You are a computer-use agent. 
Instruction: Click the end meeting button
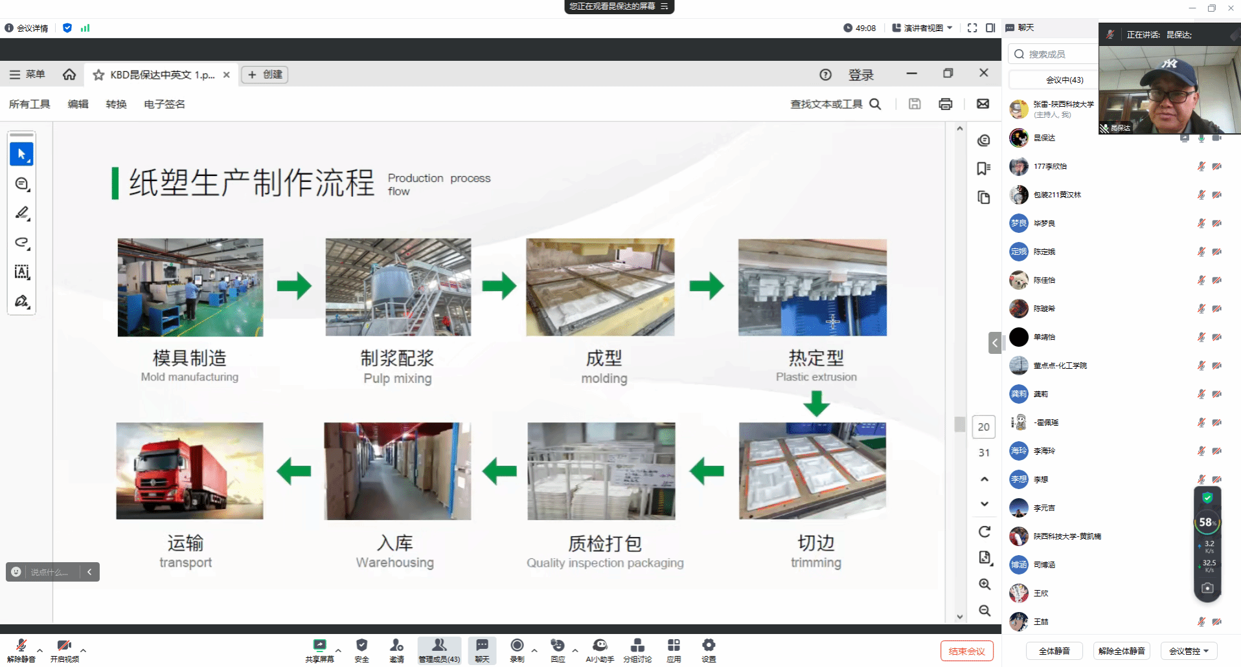[x=966, y=651]
